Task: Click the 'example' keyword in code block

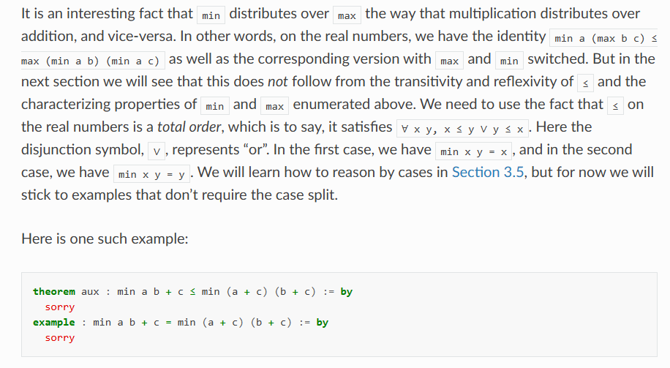Action: (x=54, y=322)
